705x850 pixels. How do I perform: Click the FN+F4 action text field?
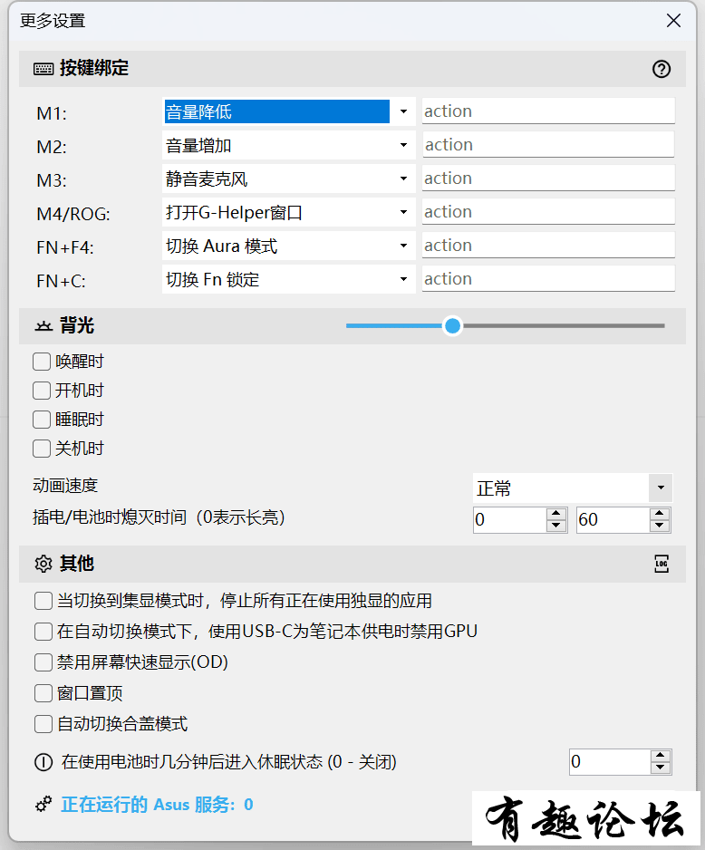(548, 246)
